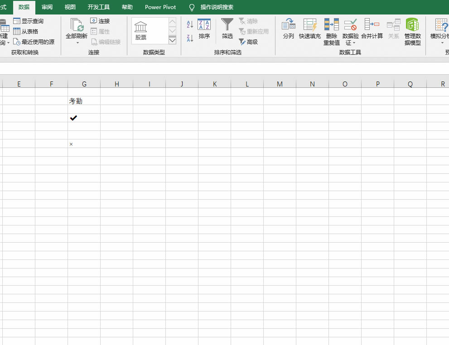449x345 pixels.
Task: Click the Sort Z to A descending icon
Action: pos(190,38)
